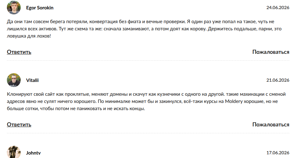Click the date 24.06.2026
This screenshot has height=158, width=294.
pyautogui.click(x=278, y=8)
